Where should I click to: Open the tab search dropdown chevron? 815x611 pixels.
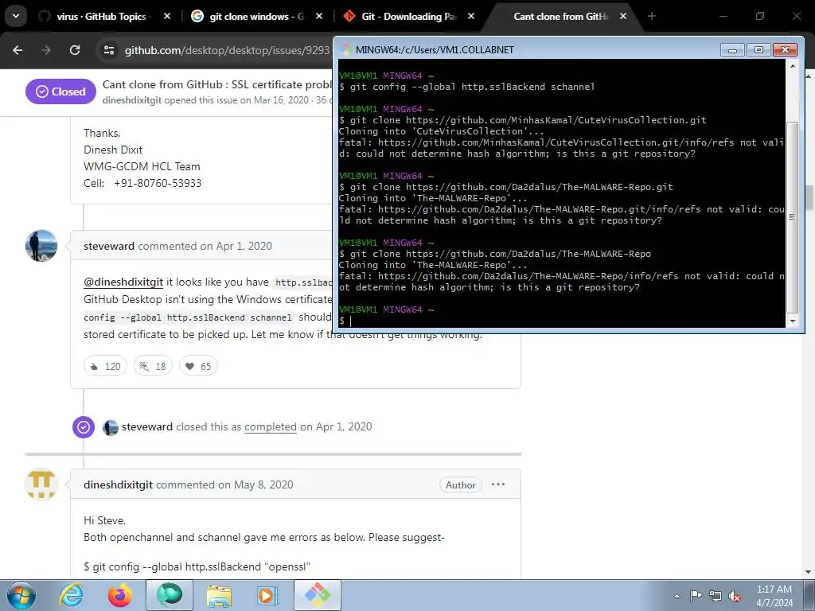(16, 16)
